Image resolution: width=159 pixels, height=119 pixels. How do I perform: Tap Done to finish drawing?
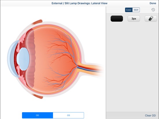pyautogui.click(x=153, y=3)
